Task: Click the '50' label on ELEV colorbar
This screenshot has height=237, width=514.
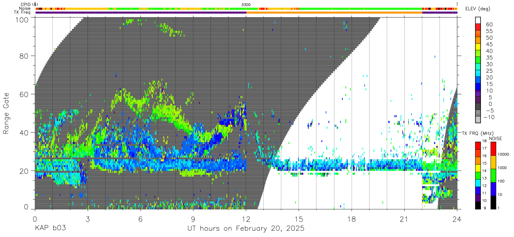Action: click(x=489, y=38)
